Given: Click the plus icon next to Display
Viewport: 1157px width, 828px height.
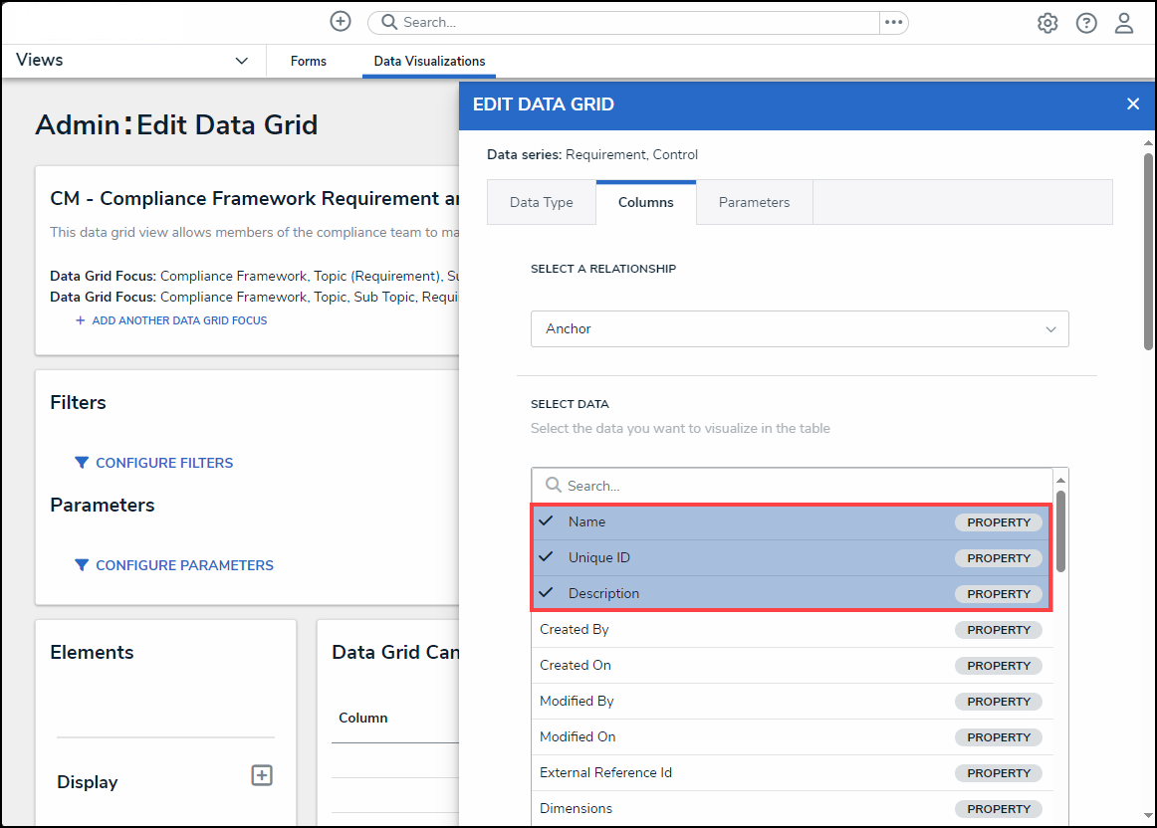Looking at the screenshot, I should 262,775.
